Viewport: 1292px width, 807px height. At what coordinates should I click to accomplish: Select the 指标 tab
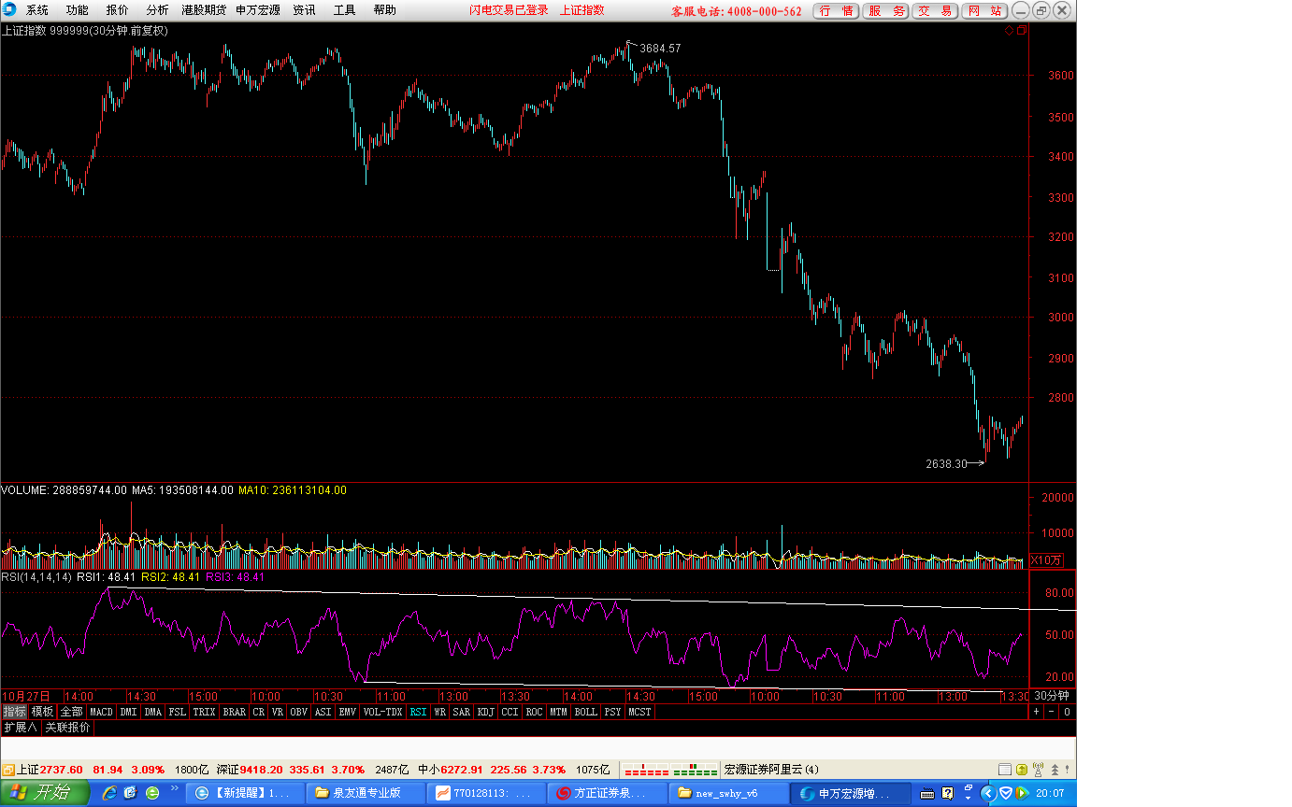click(x=14, y=712)
